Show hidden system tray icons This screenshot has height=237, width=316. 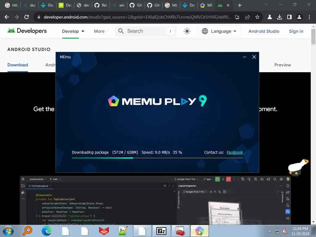(x=270, y=231)
